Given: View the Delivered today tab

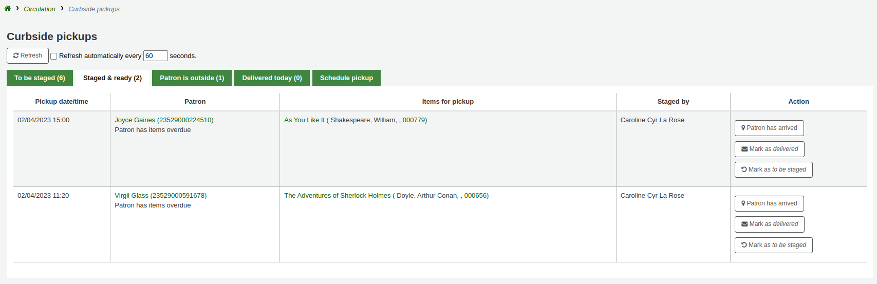Looking at the screenshot, I should [272, 78].
